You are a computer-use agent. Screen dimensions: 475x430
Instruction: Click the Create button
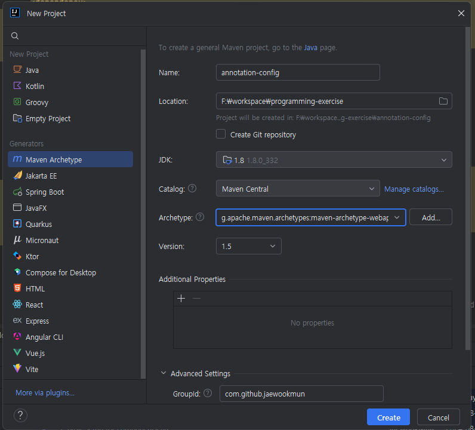(388, 417)
